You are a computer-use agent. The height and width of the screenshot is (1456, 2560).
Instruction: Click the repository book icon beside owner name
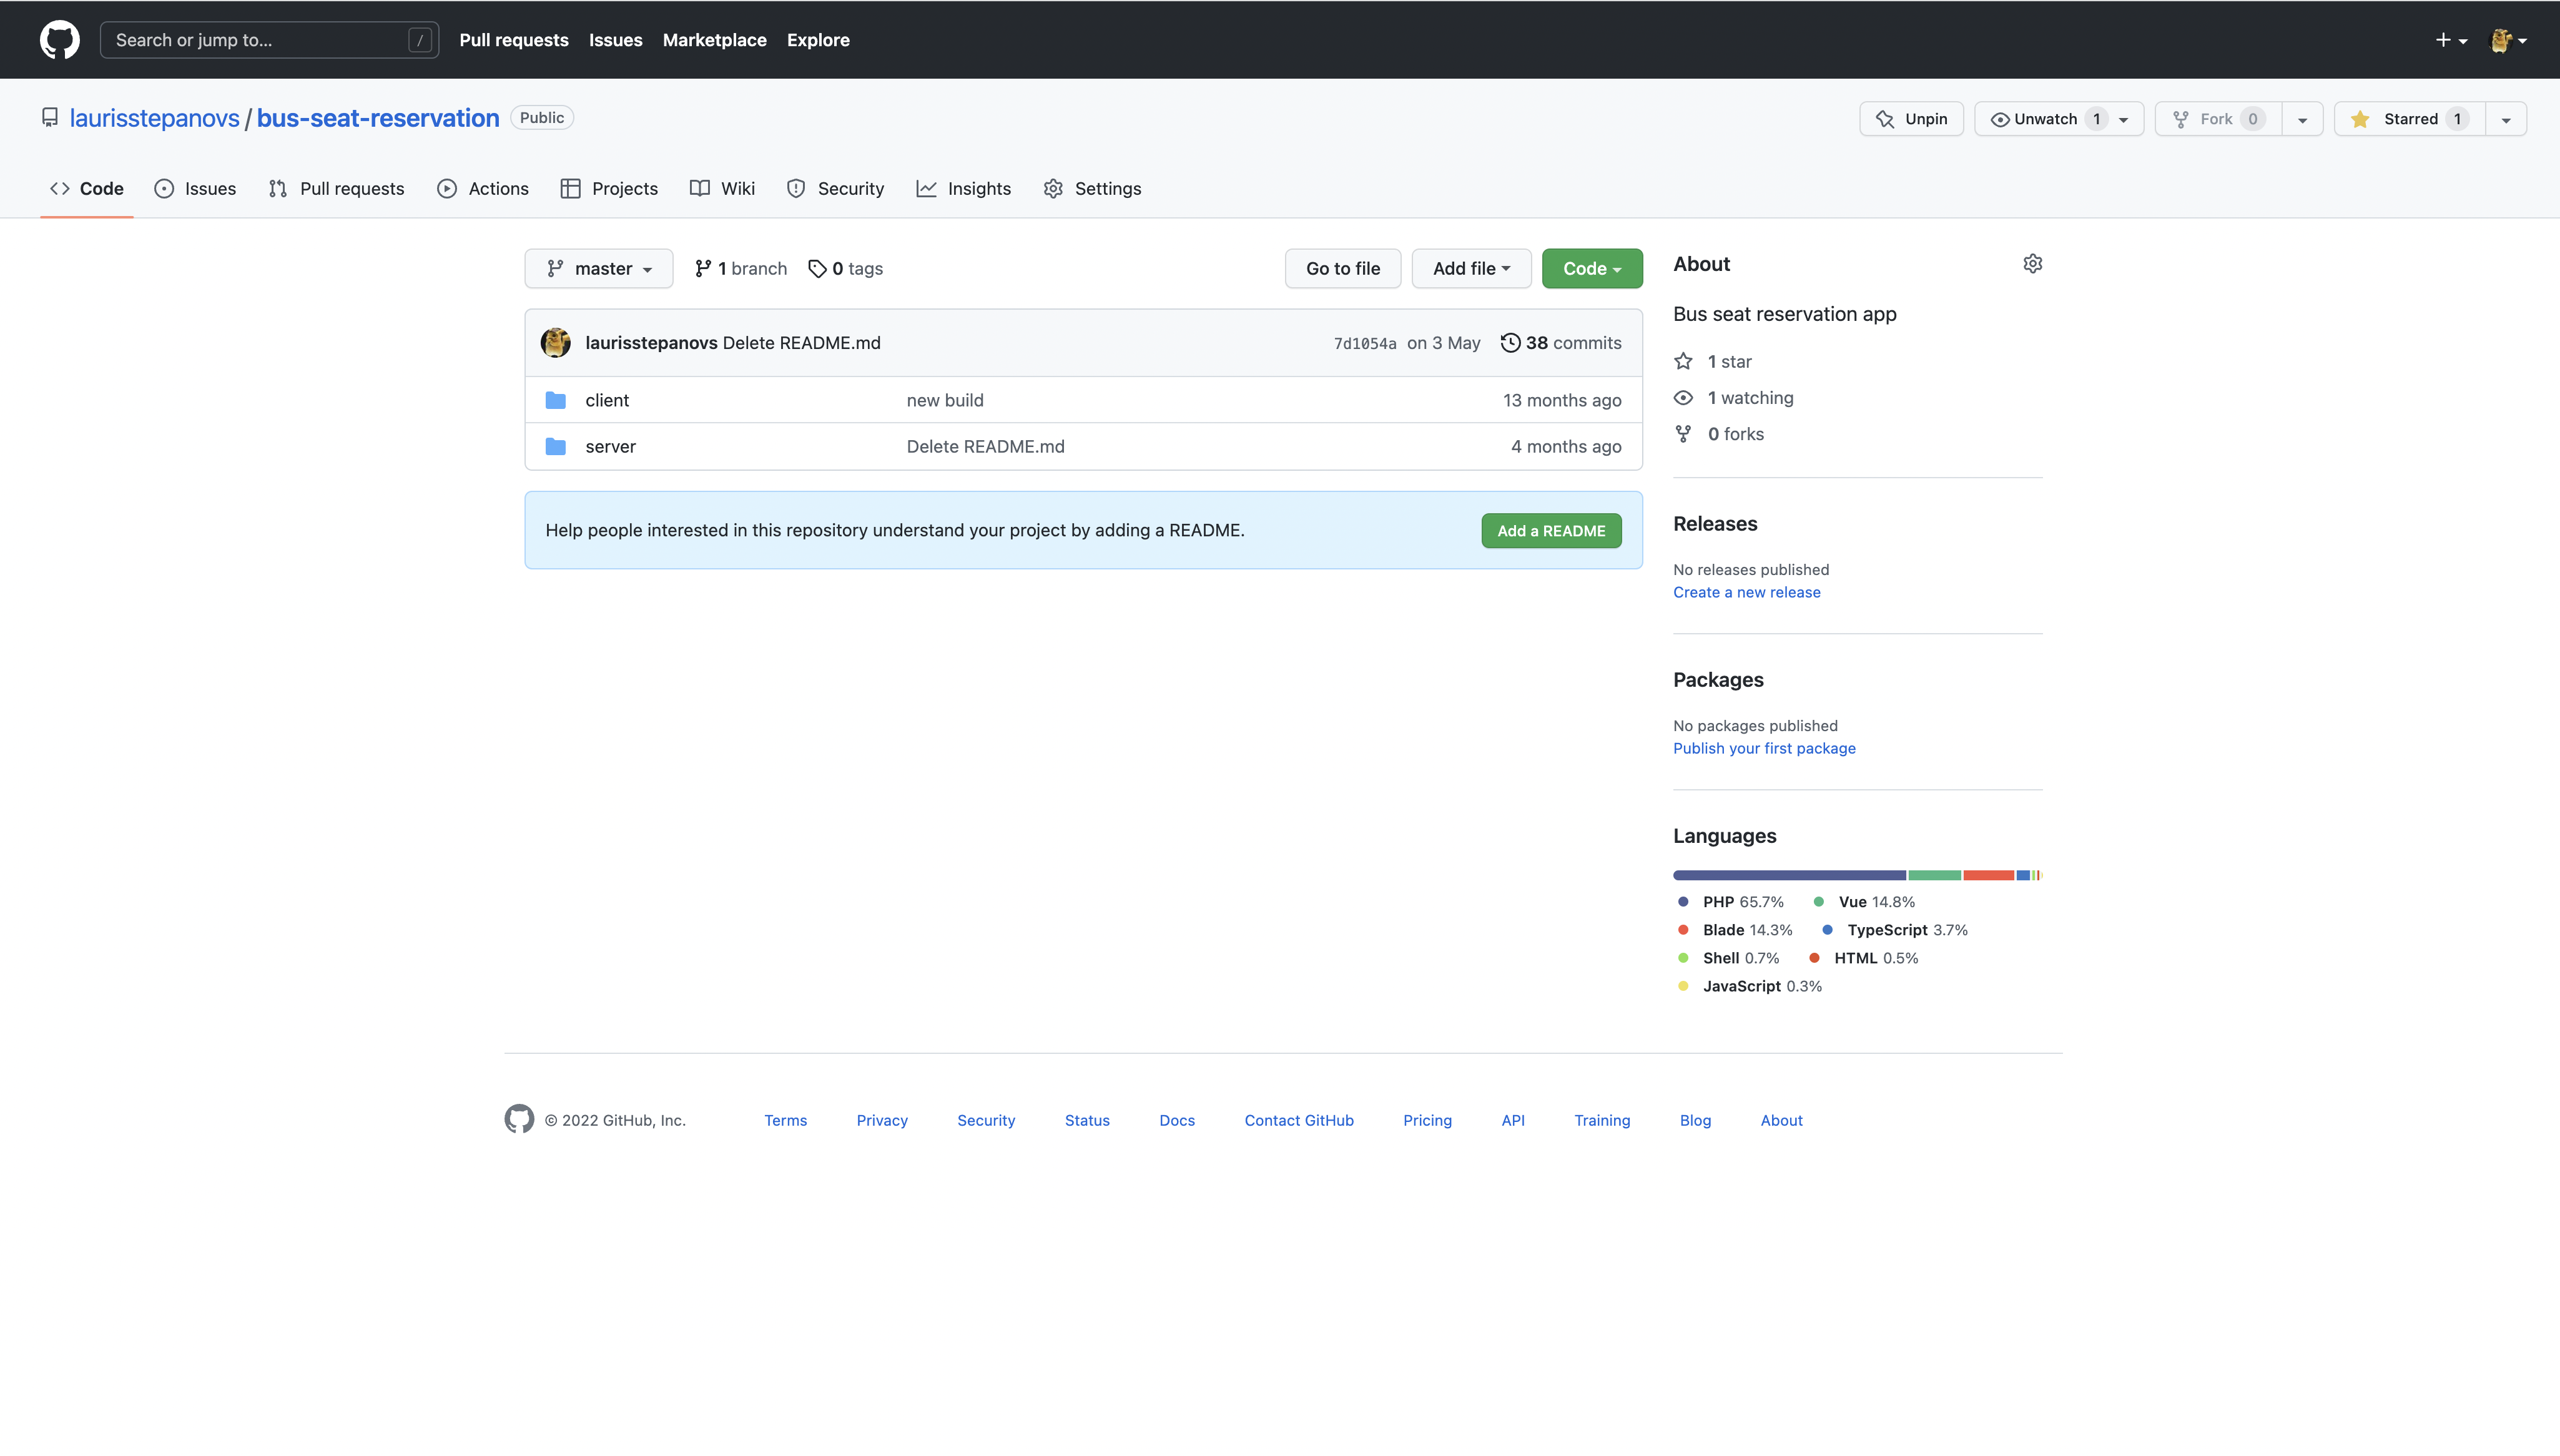[50, 118]
